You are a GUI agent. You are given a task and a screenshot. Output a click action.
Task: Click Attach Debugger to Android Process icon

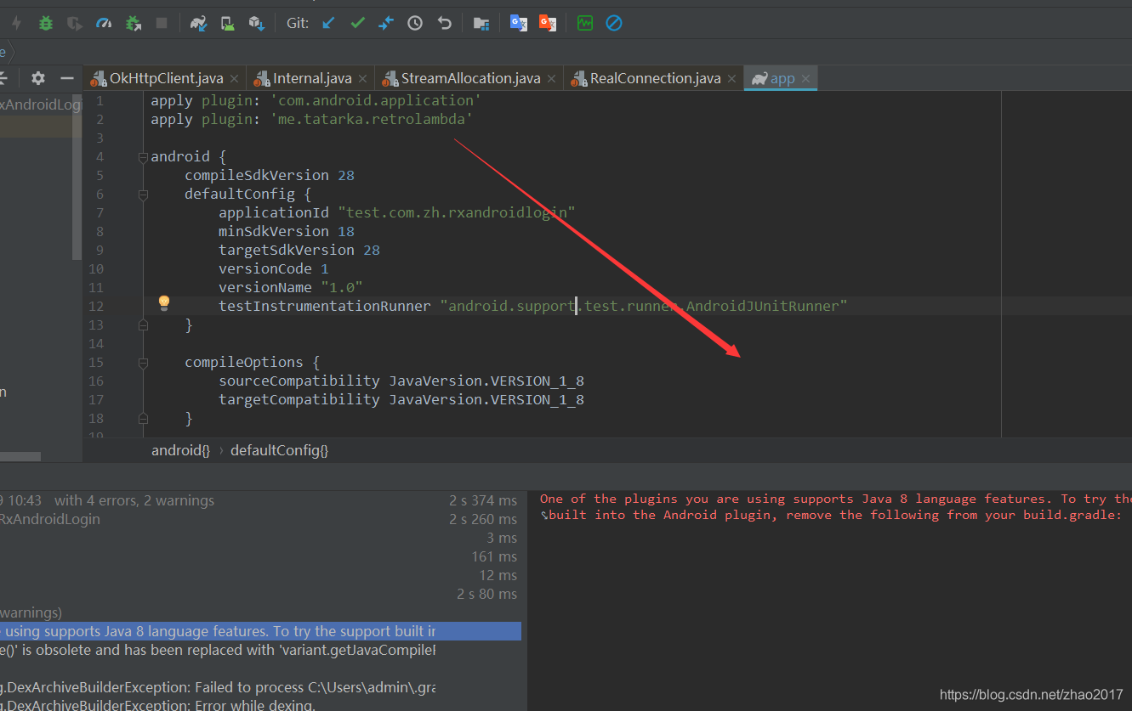[x=133, y=24]
